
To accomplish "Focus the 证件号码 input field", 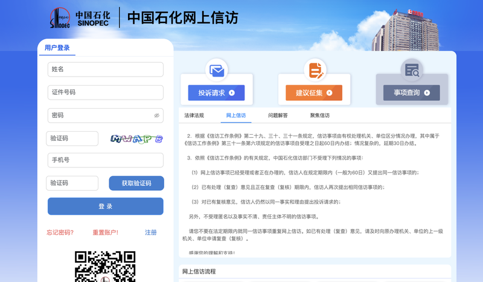I will pos(105,92).
